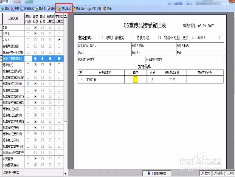Click scroll down arrow of style list

click(x=65, y=174)
